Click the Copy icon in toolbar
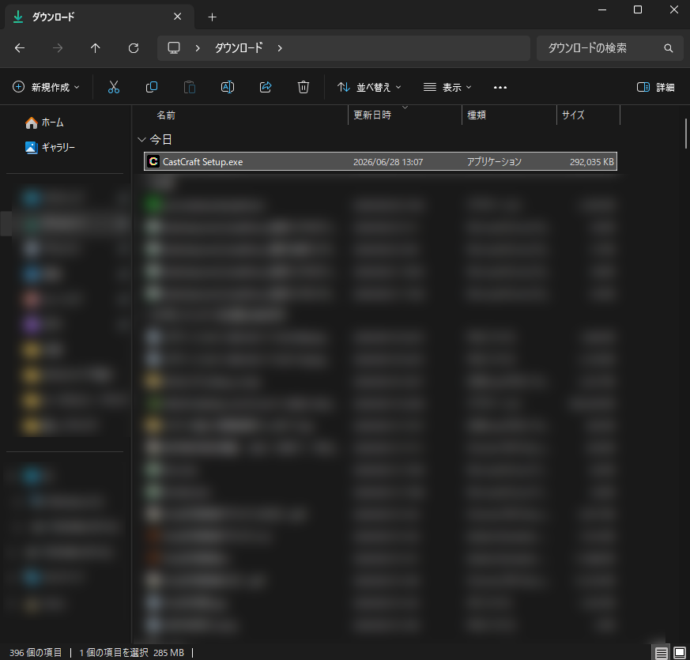This screenshot has width=690, height=660. coord(152,87)
